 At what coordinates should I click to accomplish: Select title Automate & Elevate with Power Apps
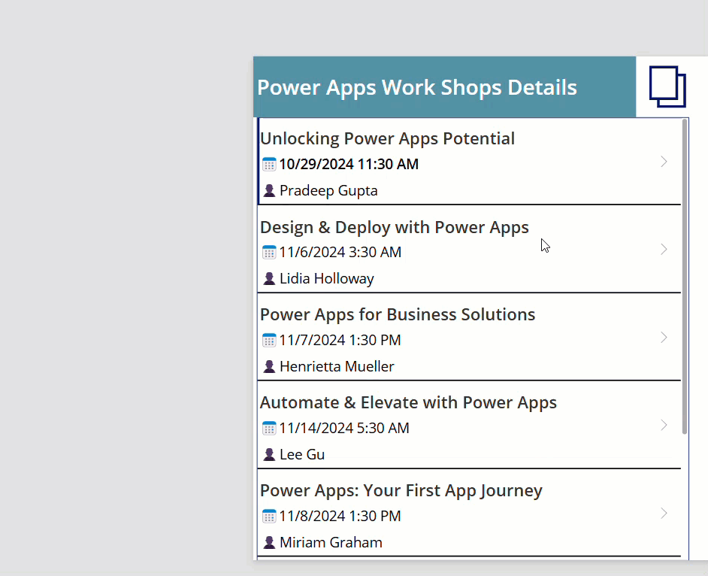pyautogui.click(x=408, y=402)
